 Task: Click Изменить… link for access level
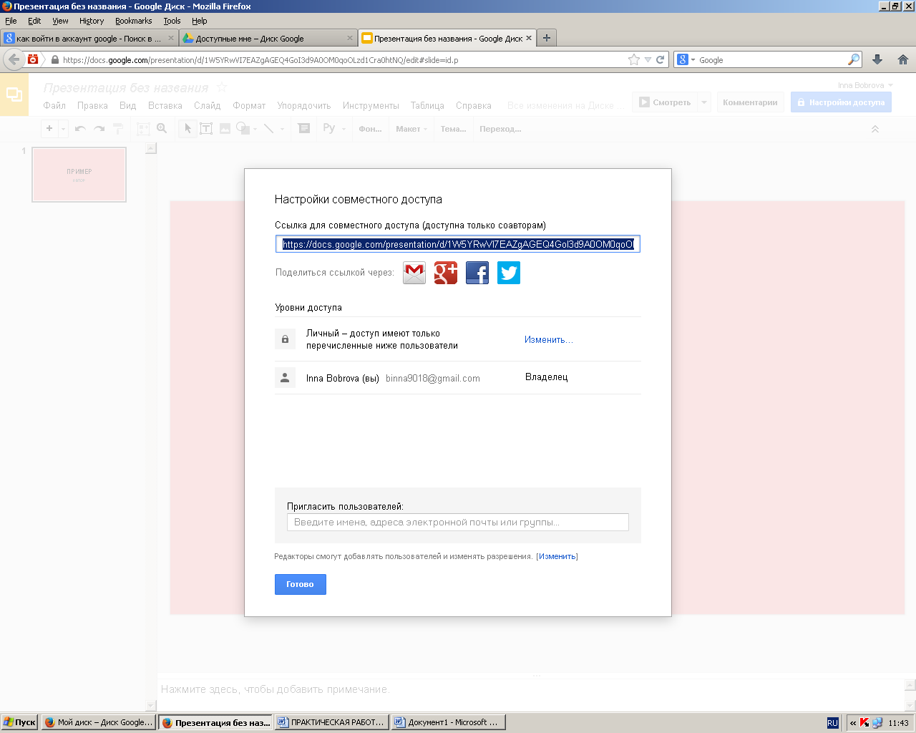pos(548,339)
